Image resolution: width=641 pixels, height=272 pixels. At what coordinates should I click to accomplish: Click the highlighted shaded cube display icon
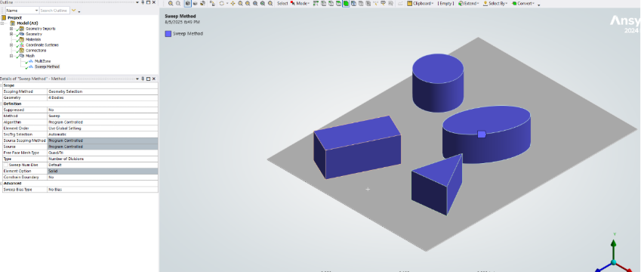click(x=188, y=3)
